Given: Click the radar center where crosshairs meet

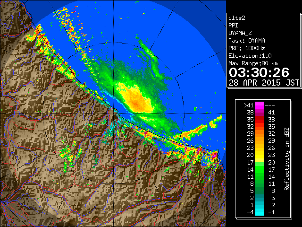Looking at the screenshot, I should [113, 113].
